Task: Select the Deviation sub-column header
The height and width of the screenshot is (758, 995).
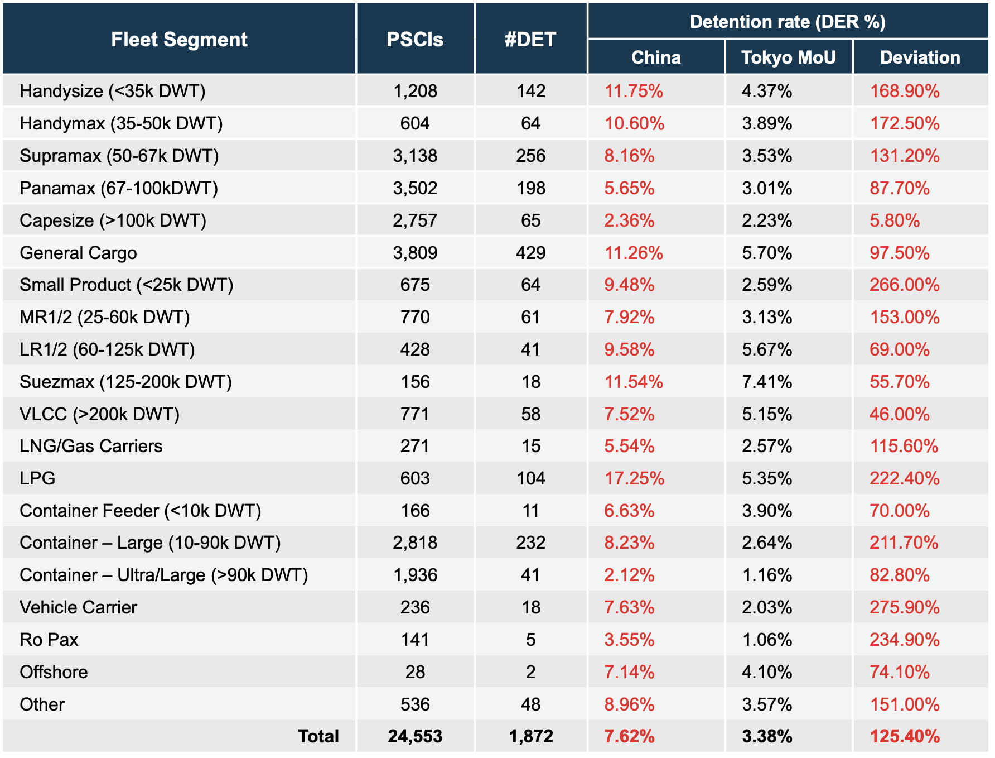Action: pos(920,57)
